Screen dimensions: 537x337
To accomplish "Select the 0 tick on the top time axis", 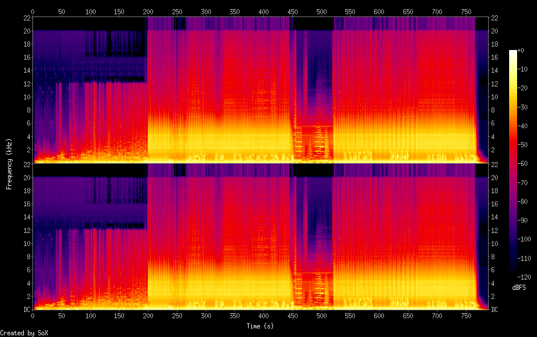I will coord(33,11).
